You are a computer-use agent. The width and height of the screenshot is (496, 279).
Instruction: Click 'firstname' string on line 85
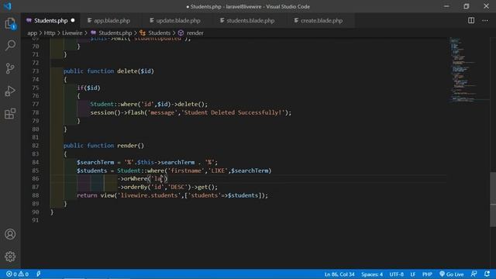click(x=186, y=170)
